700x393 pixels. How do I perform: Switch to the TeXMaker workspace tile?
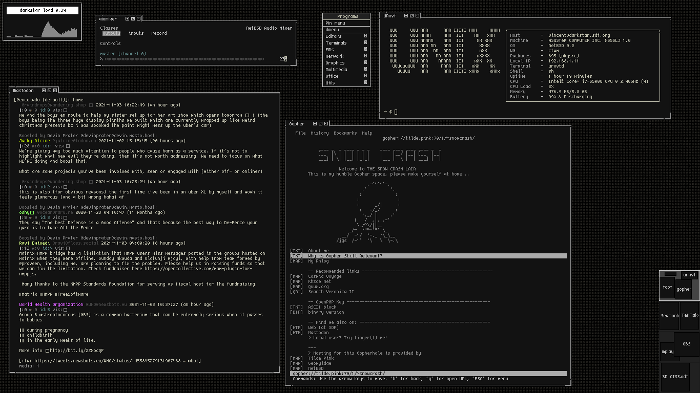689,316
